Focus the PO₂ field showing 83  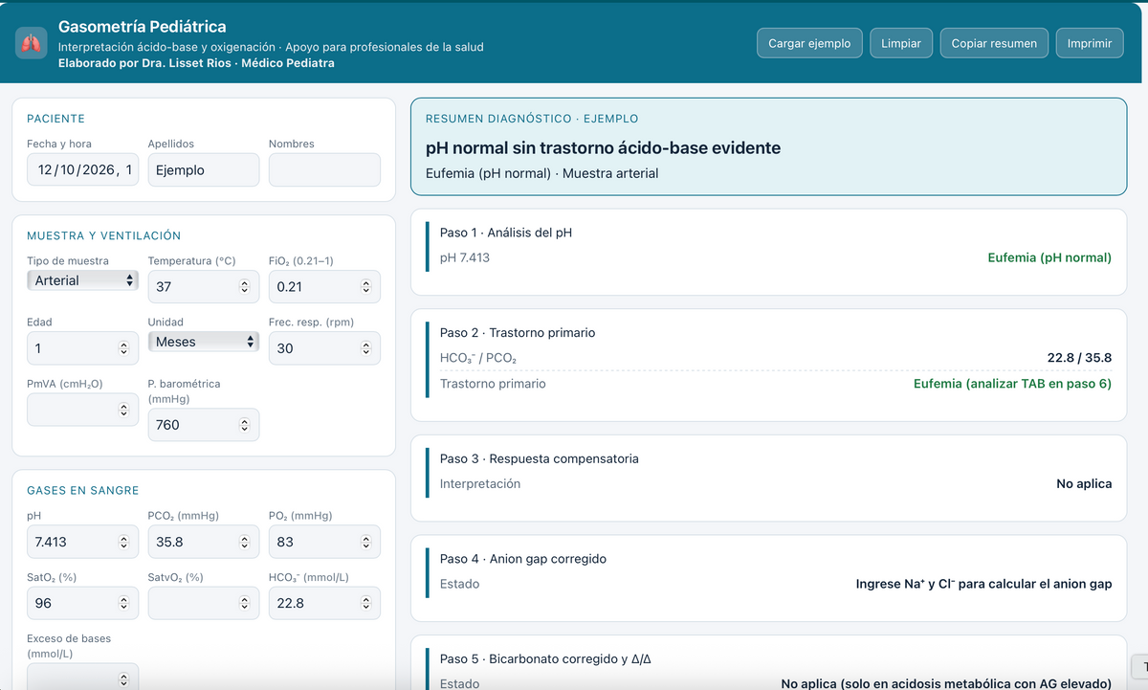pyautogui.click(x=324, y=542)
